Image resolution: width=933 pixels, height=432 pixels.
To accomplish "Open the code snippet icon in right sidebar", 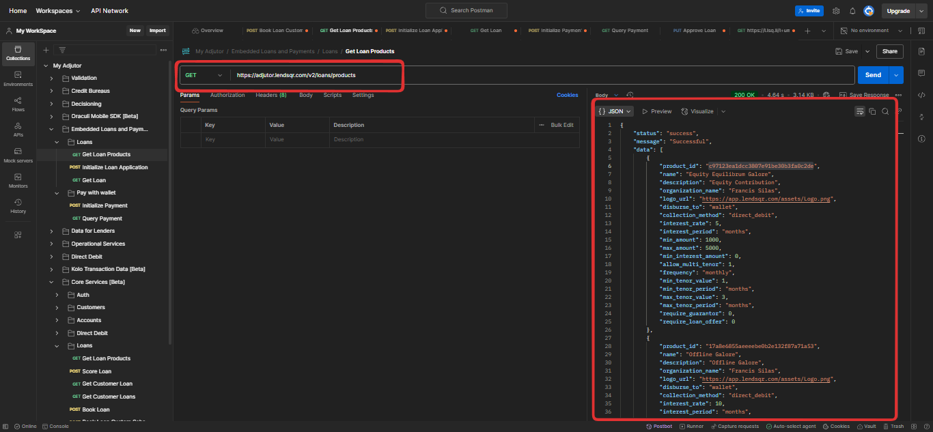I will click(921, 95).
